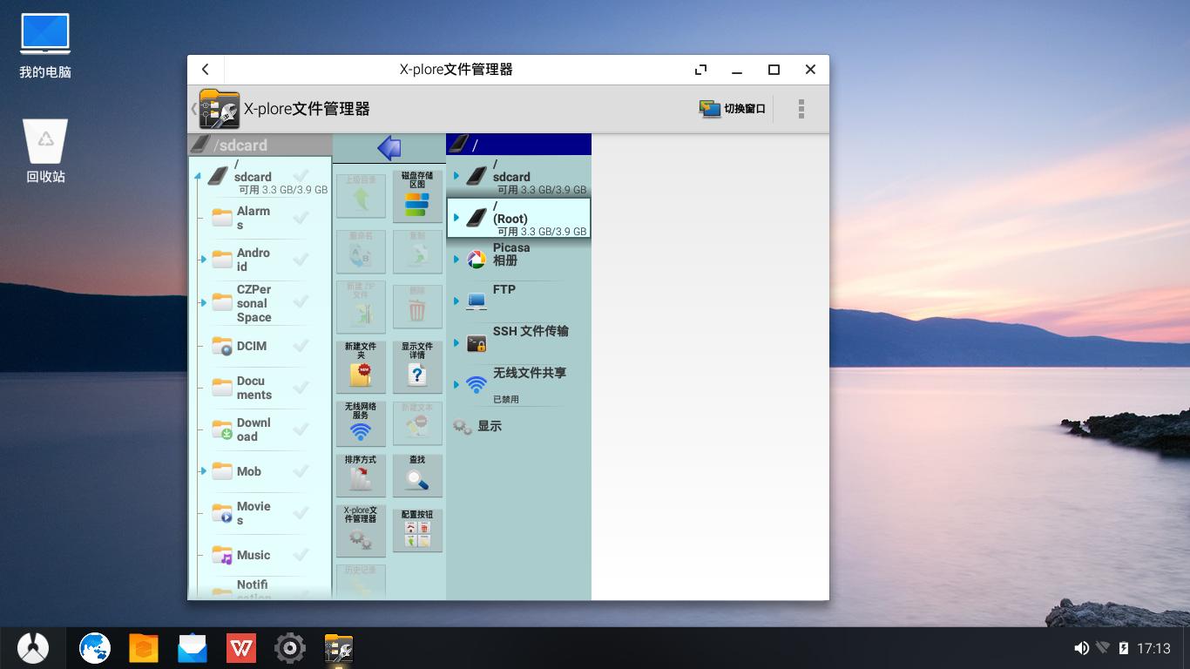The width and height of the screenshot is (1190, 669).
Task: Collapse the left-pane sdcard tree arrow
Action: [198, 176]
